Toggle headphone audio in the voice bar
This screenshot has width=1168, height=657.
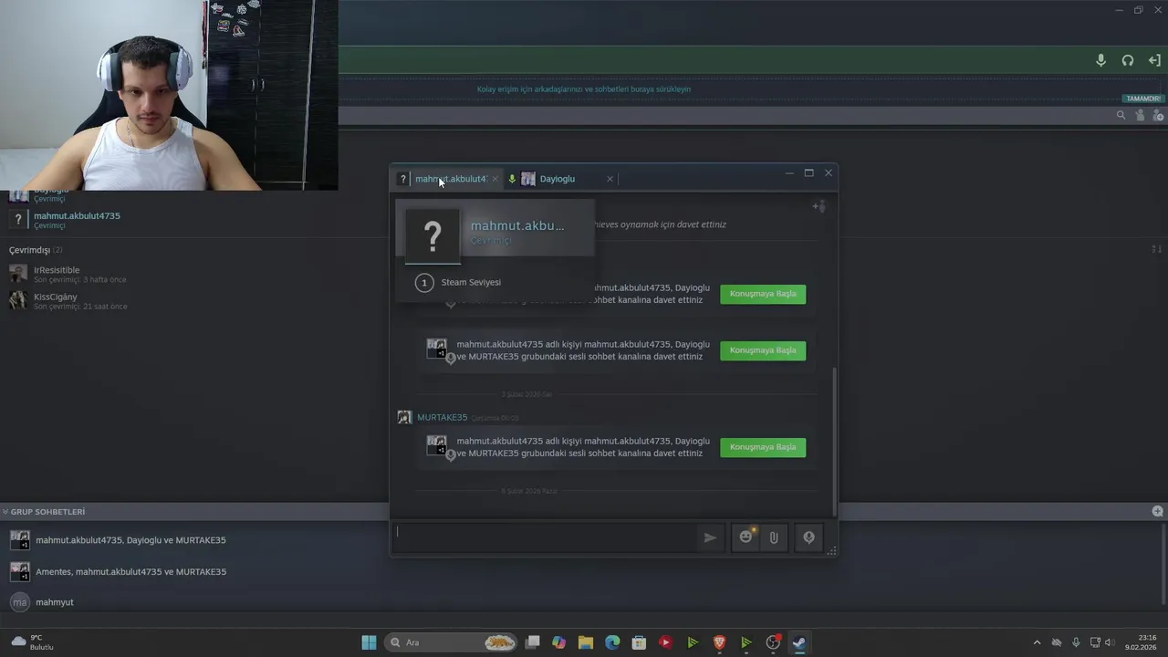[1128, 60]
